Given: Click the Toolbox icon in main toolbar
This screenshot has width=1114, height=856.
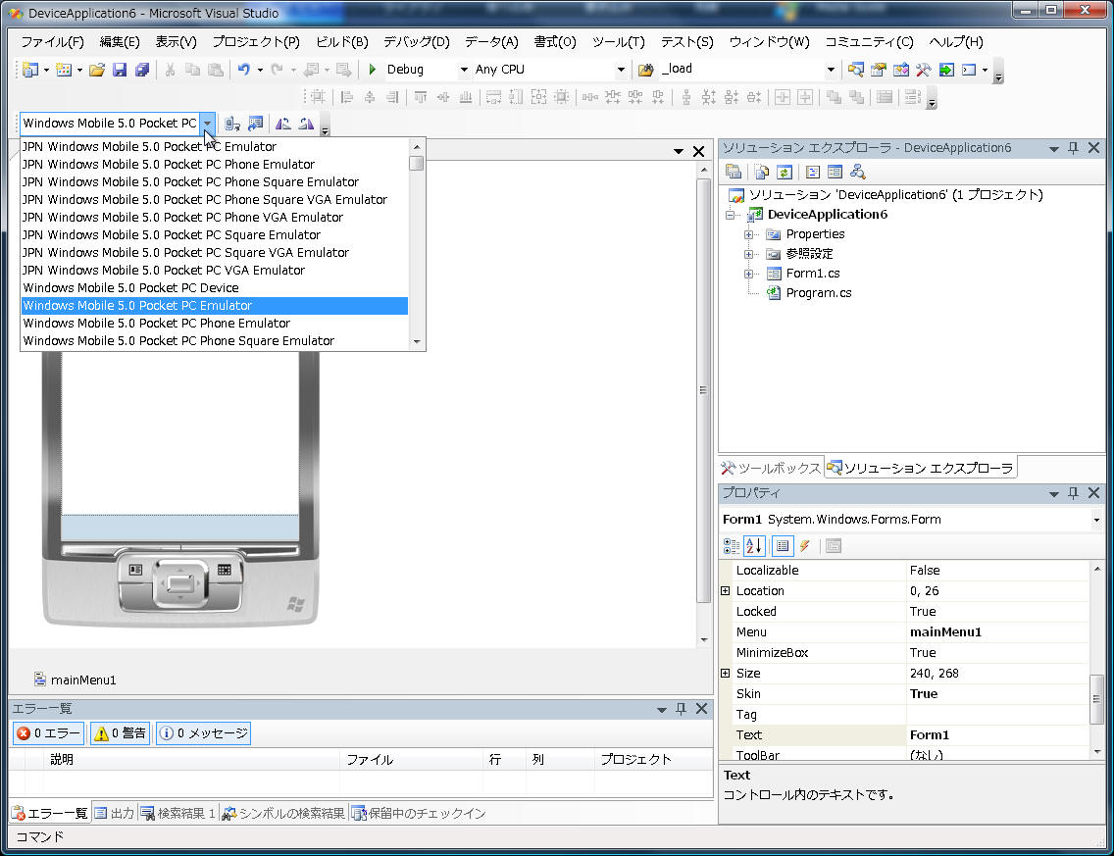Looking at the screenshot, I should [924, 70].
